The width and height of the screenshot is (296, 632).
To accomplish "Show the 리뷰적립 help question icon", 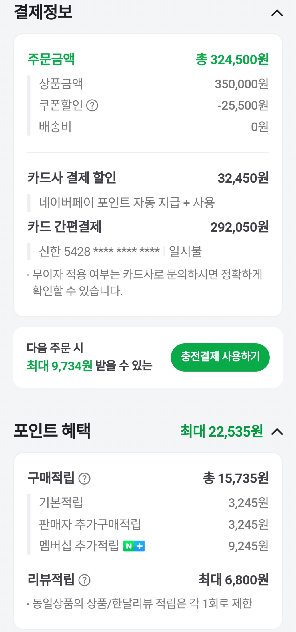I will 84,580.
